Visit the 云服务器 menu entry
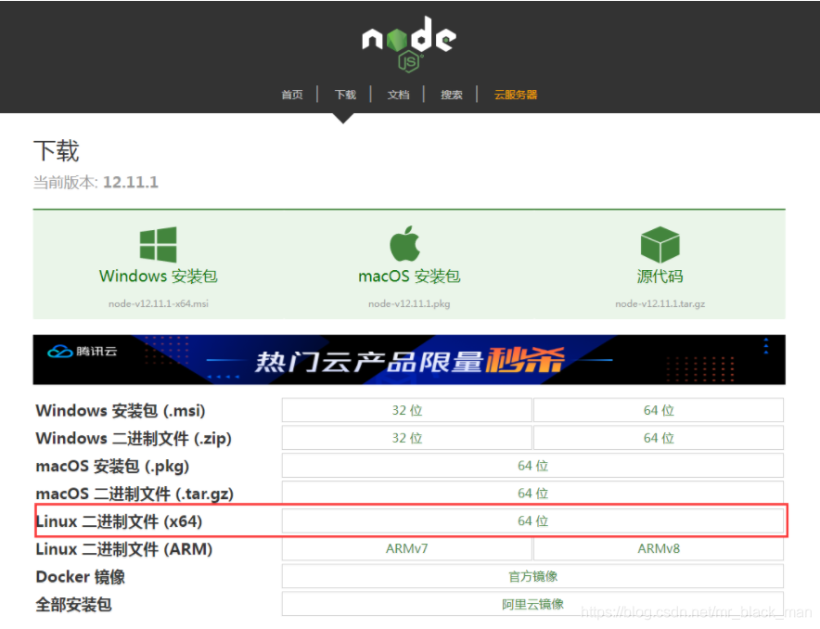Viewport: 820px width, 629px height. 516,94
